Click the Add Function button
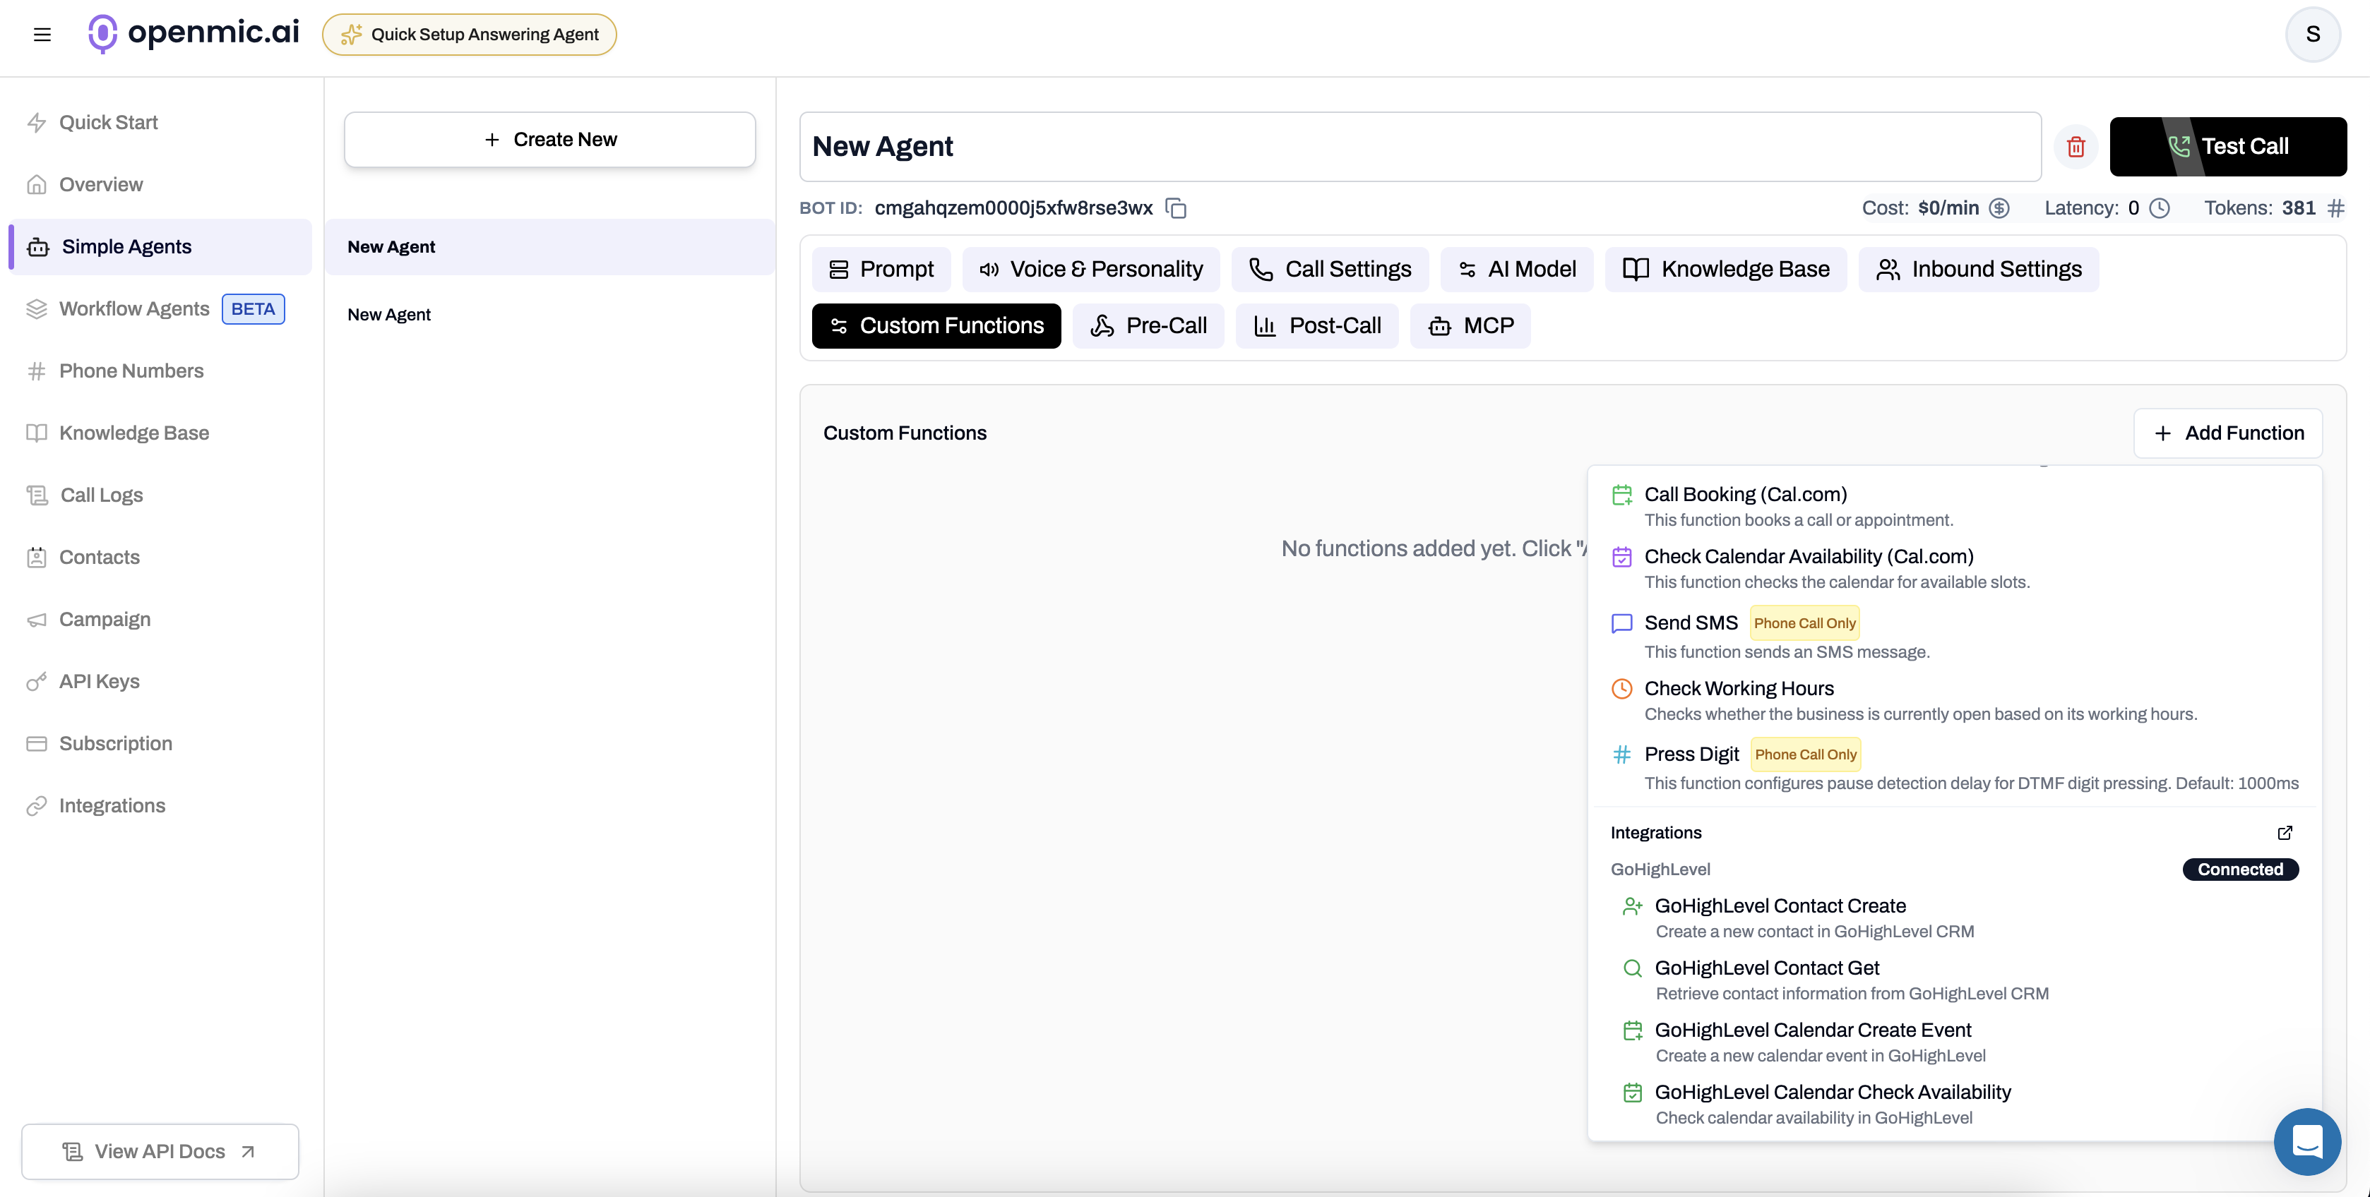This screenshot has height=1197, width=2370. tap(2227, 433)
